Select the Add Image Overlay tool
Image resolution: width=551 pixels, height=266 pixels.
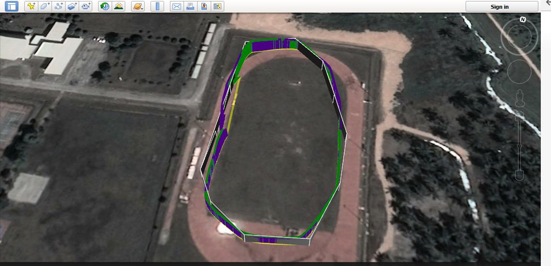pos(72,6)
